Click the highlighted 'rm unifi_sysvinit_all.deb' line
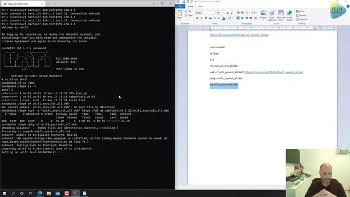This screenshot has width=350, height=197. pyautogui.click(x=224, y=85)
